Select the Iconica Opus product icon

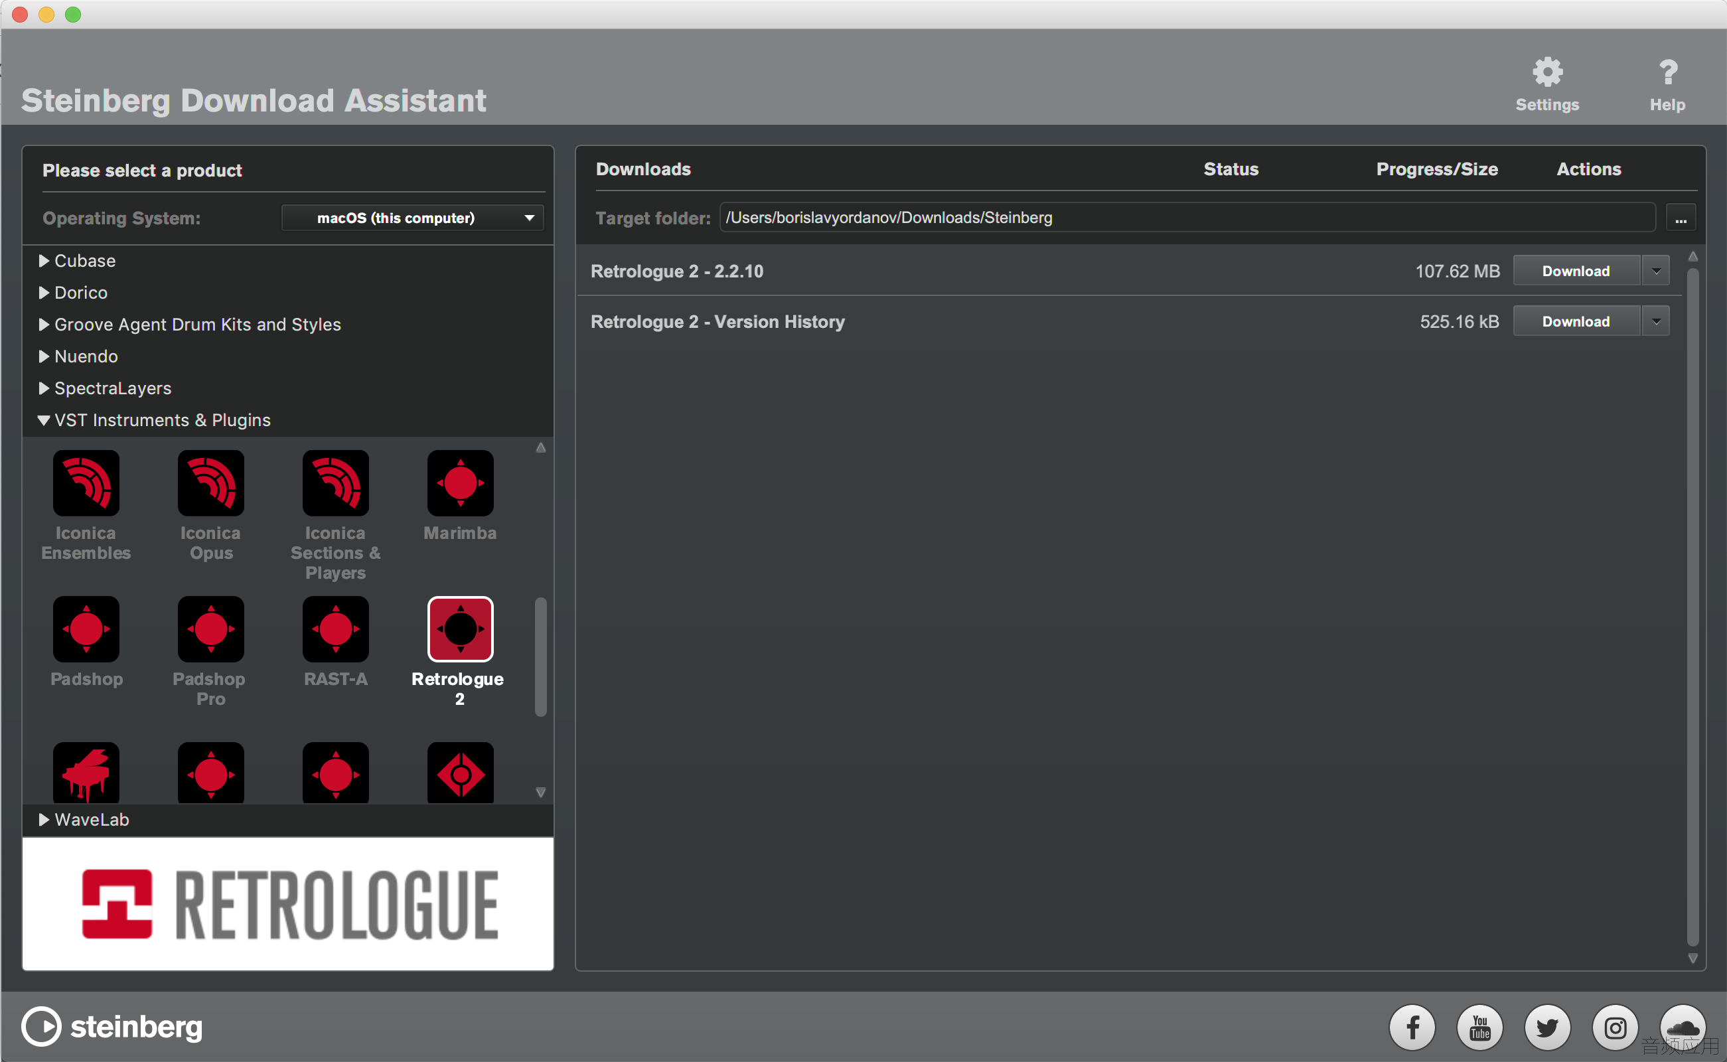click(x=210, y=483)
